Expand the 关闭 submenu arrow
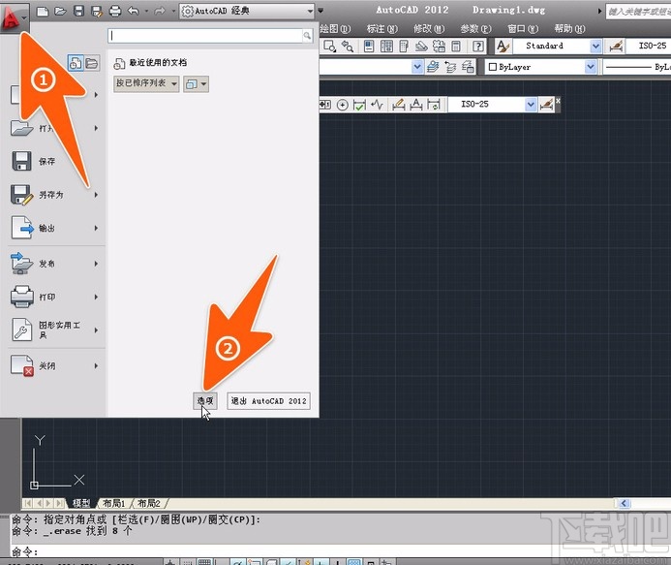 pos(96,365)
